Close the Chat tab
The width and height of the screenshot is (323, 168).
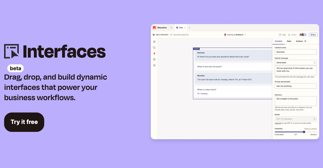pos(185,28)
